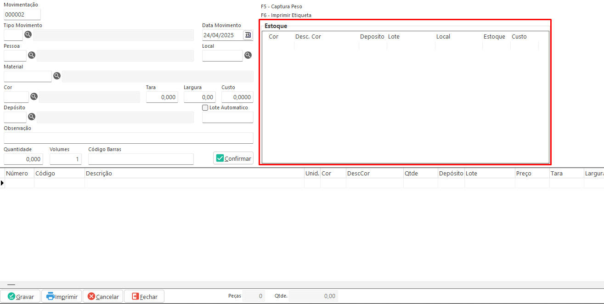Viewport: 604px width, 304px height.
Task: Open the Cor lookup magnifier icon
Action: pyautogui.click(x=34, y=96)
